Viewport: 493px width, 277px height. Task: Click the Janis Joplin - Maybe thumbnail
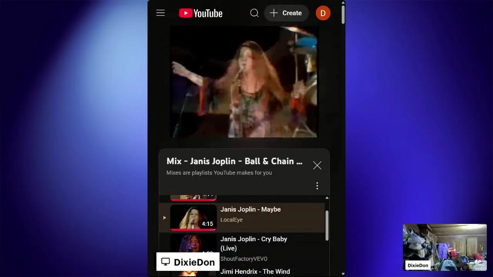193,217
